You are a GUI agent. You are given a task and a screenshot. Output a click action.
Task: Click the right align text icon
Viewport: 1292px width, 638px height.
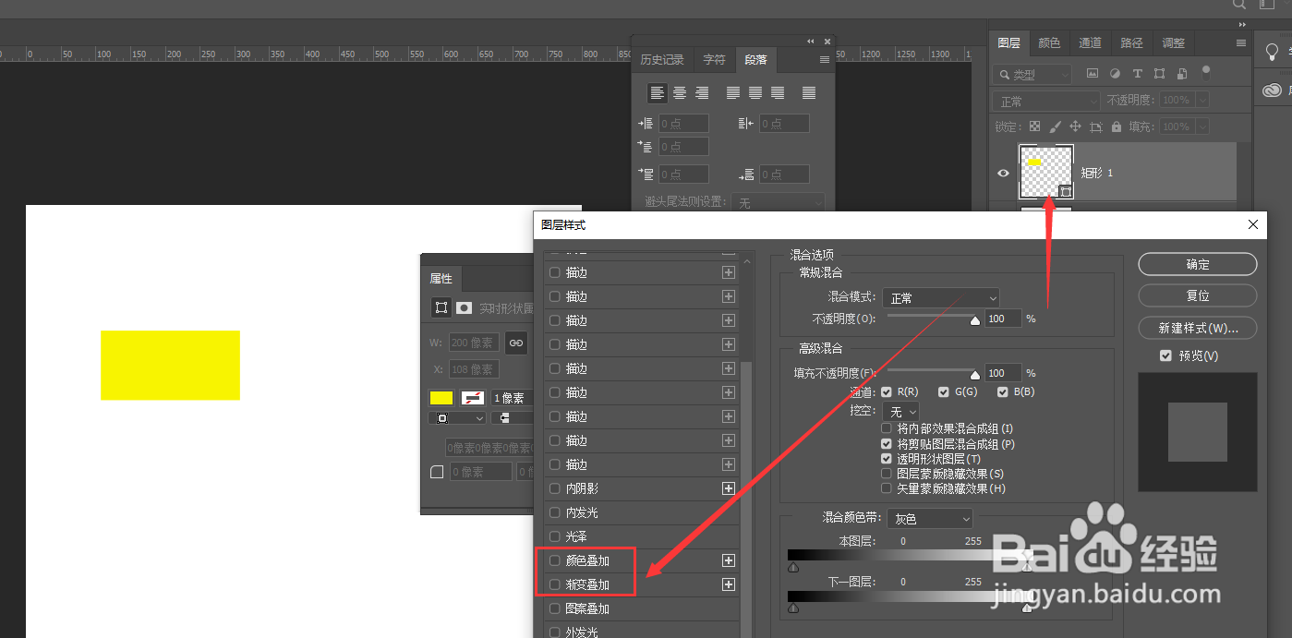[x=702, y=92]
